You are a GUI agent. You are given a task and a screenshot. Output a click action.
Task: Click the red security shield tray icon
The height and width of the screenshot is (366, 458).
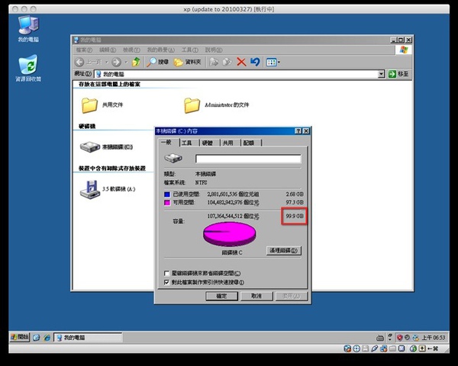[399, 338]
